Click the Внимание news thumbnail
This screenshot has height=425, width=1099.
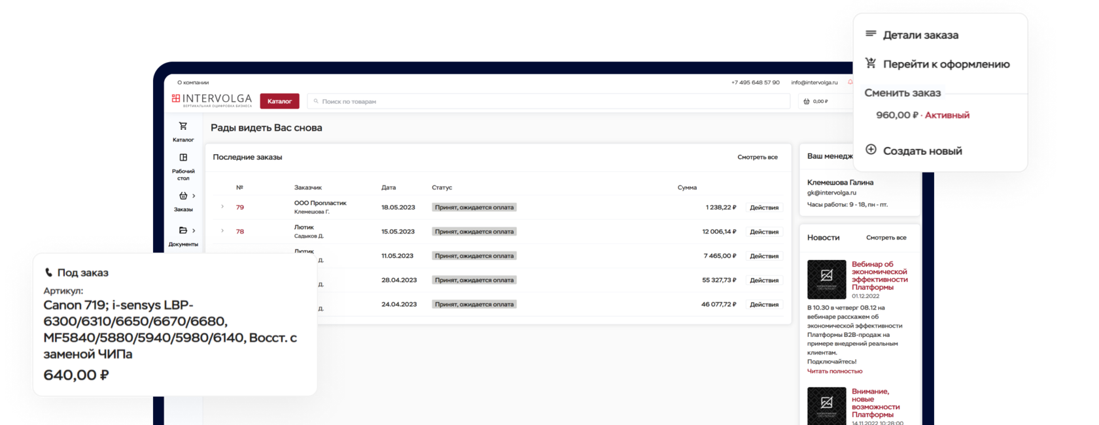(x=826, y=406)
